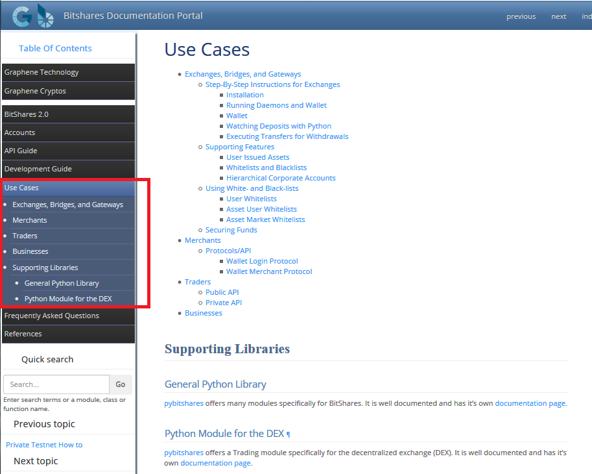Open the Wallet link in contents
The width and height of the screenshot is (592, 474).
(x=237, y=116)
